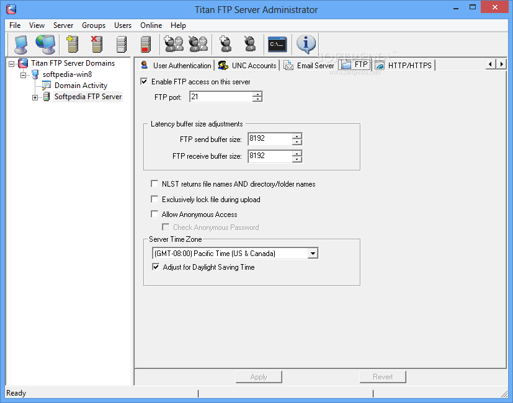Open the Online menu
This screenshot has width=513, height=403.
151,25
